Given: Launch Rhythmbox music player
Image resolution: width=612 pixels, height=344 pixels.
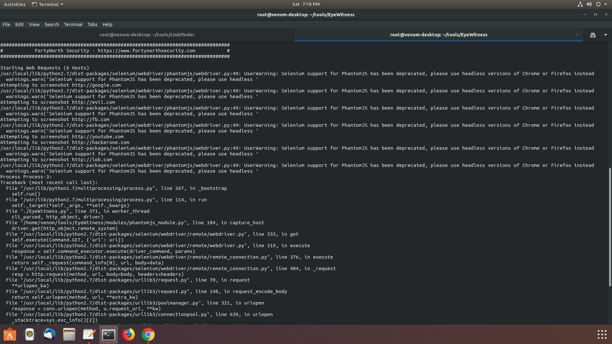Looking at the screenshot, I should pos(30,334).
